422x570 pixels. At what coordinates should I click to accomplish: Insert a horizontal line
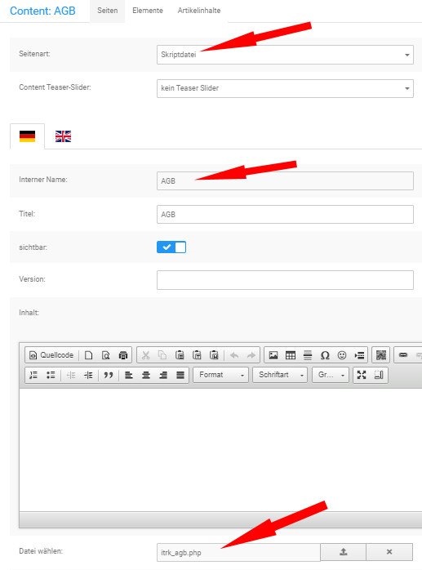[308, 355]
